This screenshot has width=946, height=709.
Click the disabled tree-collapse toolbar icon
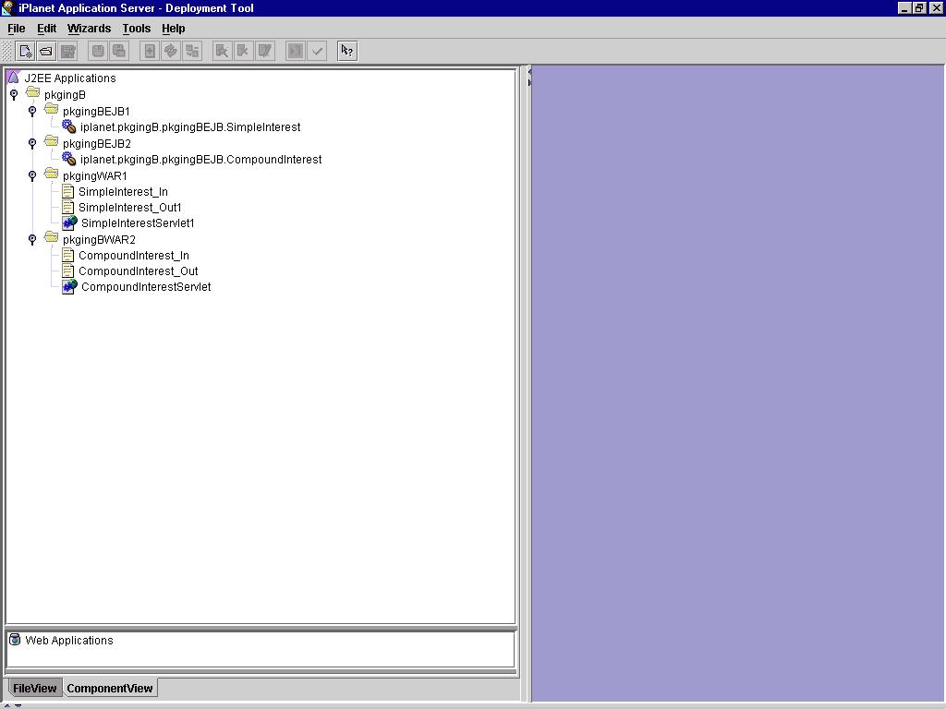pos(192,52)
